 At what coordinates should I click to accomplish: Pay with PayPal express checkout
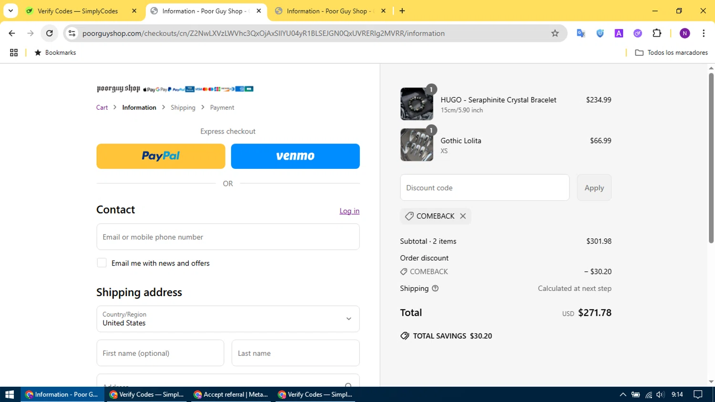pyautogui.click(x=161, y=156)
